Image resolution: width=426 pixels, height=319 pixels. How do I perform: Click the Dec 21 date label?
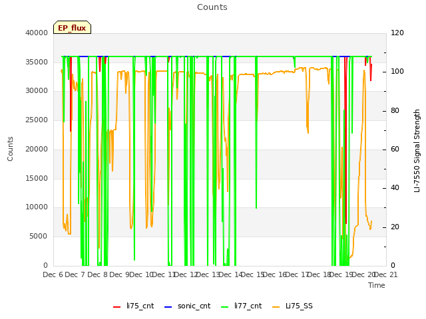click(386, 274)
